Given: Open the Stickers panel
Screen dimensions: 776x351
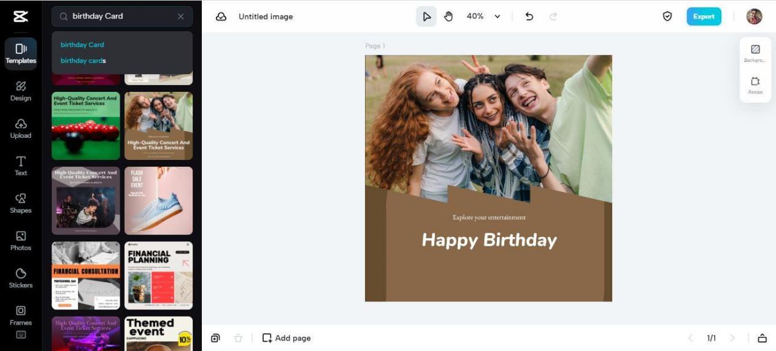Looking at the screenshot, I should [x=21, y=277].
